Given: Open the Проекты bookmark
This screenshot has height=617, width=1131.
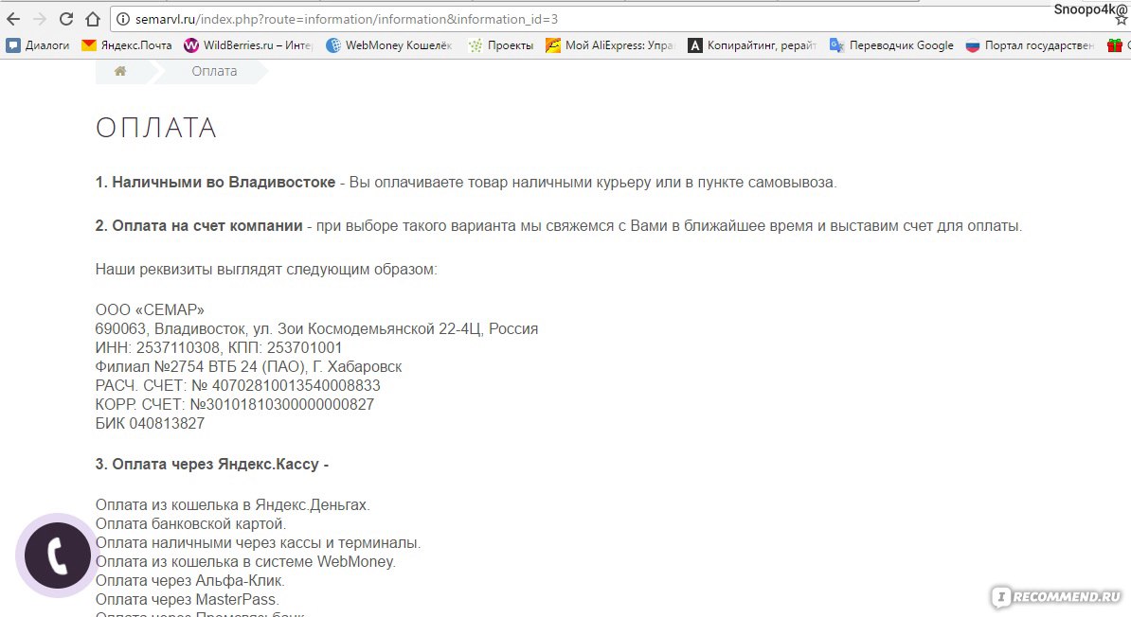Looking at the screenshot, I should point(501,45).
